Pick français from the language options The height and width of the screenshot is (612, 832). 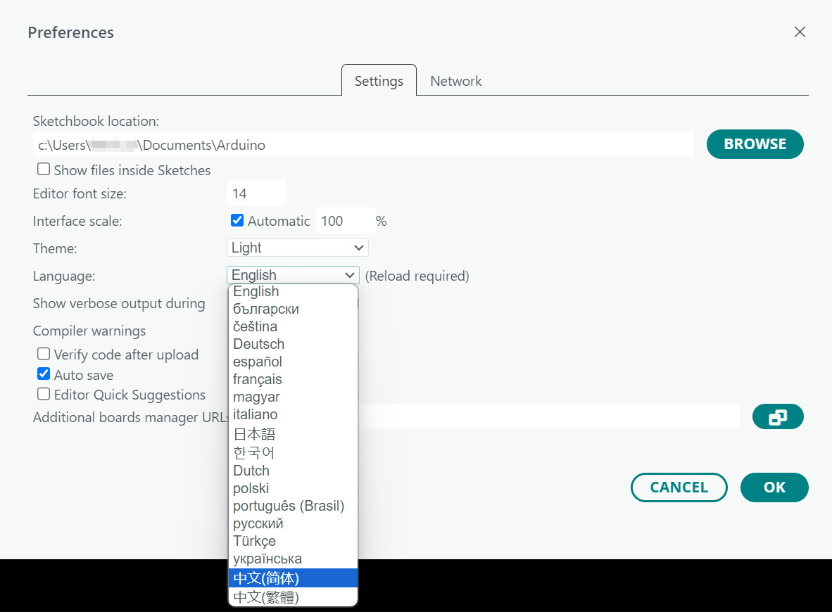(x=258, y=379)
